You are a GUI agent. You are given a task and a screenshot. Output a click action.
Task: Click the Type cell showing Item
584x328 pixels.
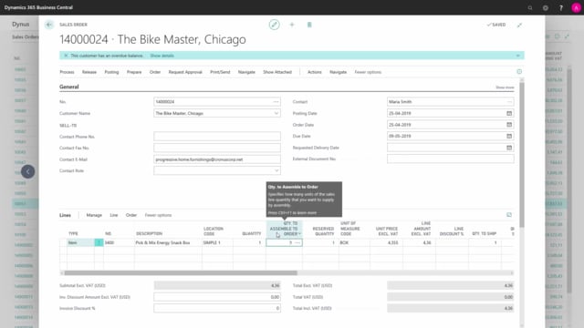[80, 242]
